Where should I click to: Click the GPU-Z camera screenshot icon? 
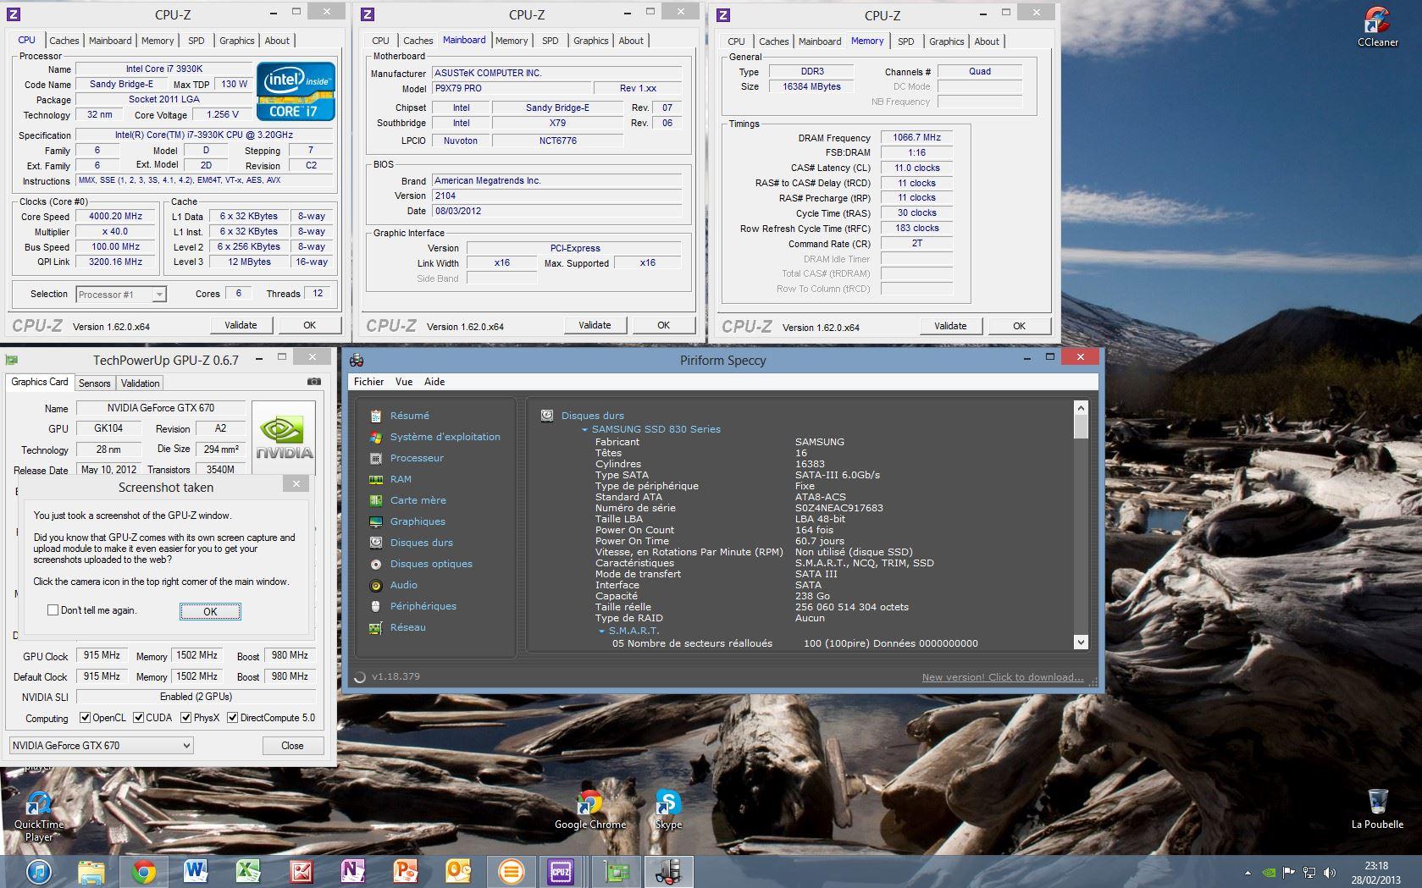click(314, 382)
